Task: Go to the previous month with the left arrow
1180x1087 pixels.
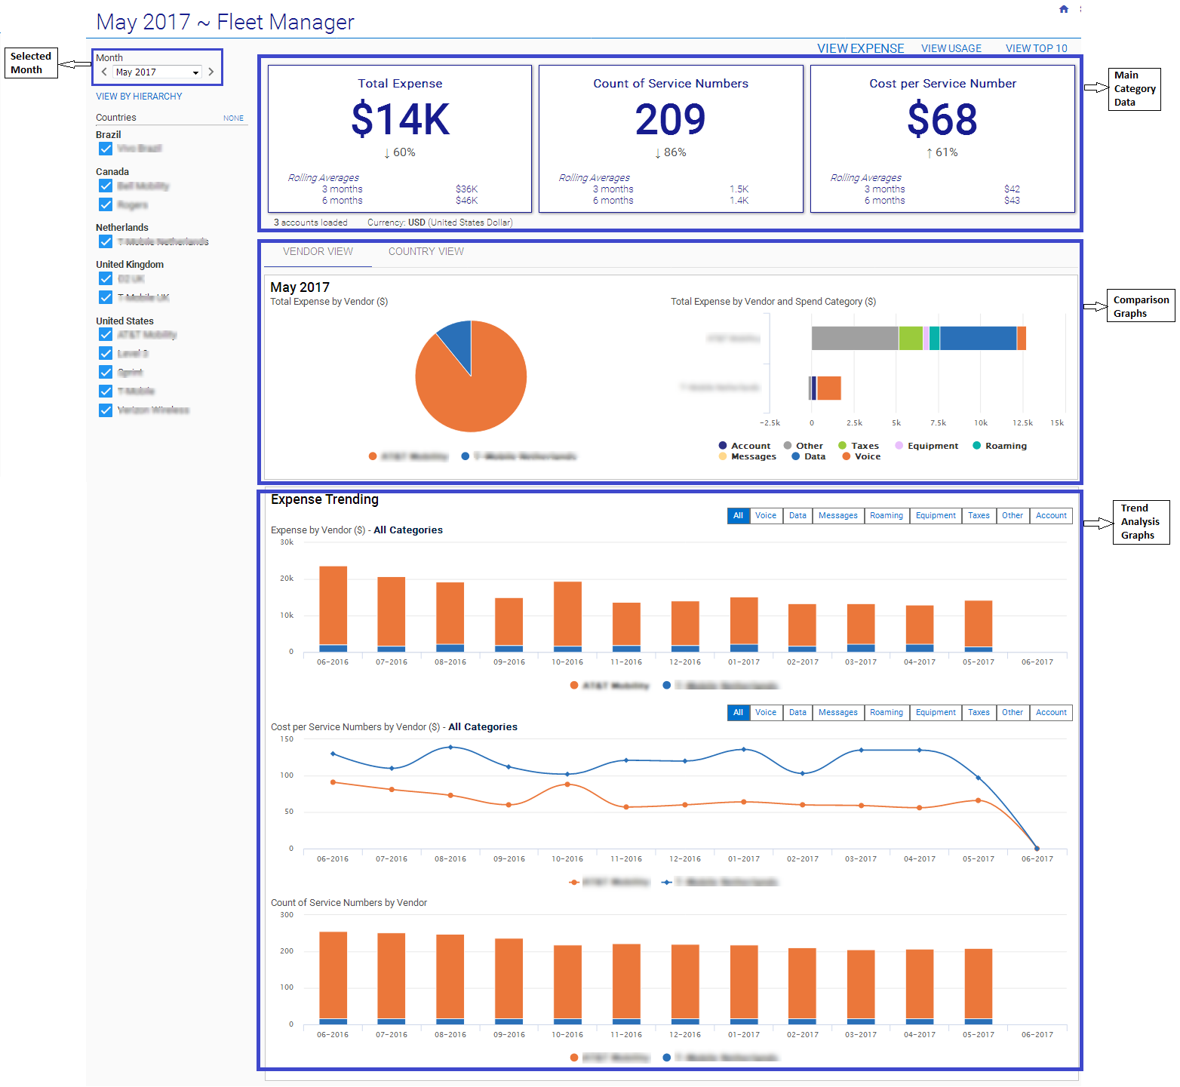Action: click(x=104, y=72)
